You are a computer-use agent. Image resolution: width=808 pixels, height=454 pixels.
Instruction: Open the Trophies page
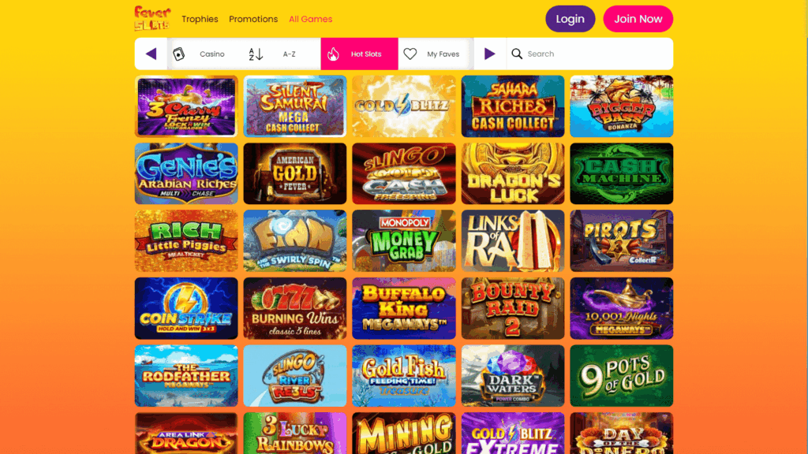pos(200,19)
